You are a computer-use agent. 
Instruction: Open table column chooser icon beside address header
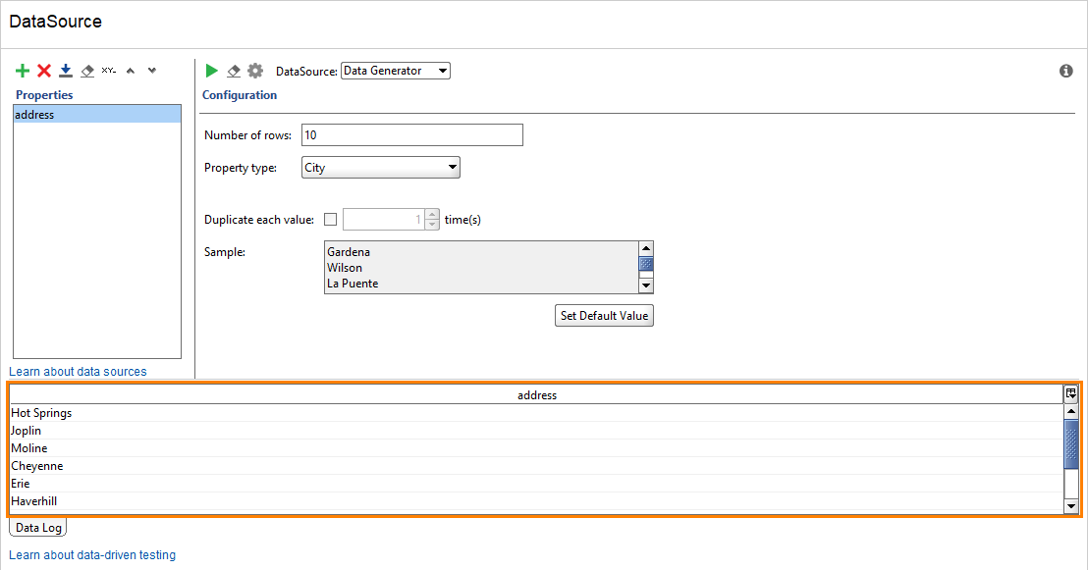click(x=1070, y=394)
